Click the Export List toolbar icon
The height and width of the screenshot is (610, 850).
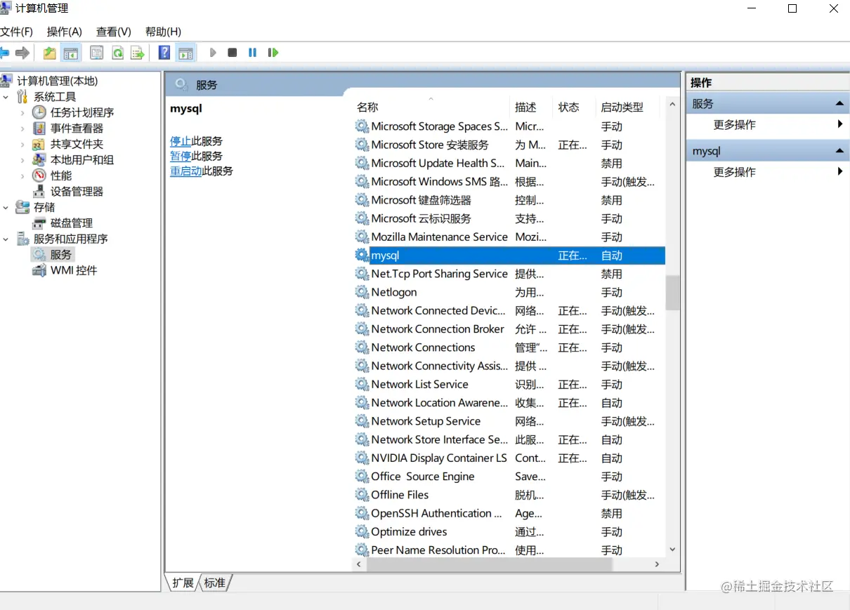(x=138, y=53)
